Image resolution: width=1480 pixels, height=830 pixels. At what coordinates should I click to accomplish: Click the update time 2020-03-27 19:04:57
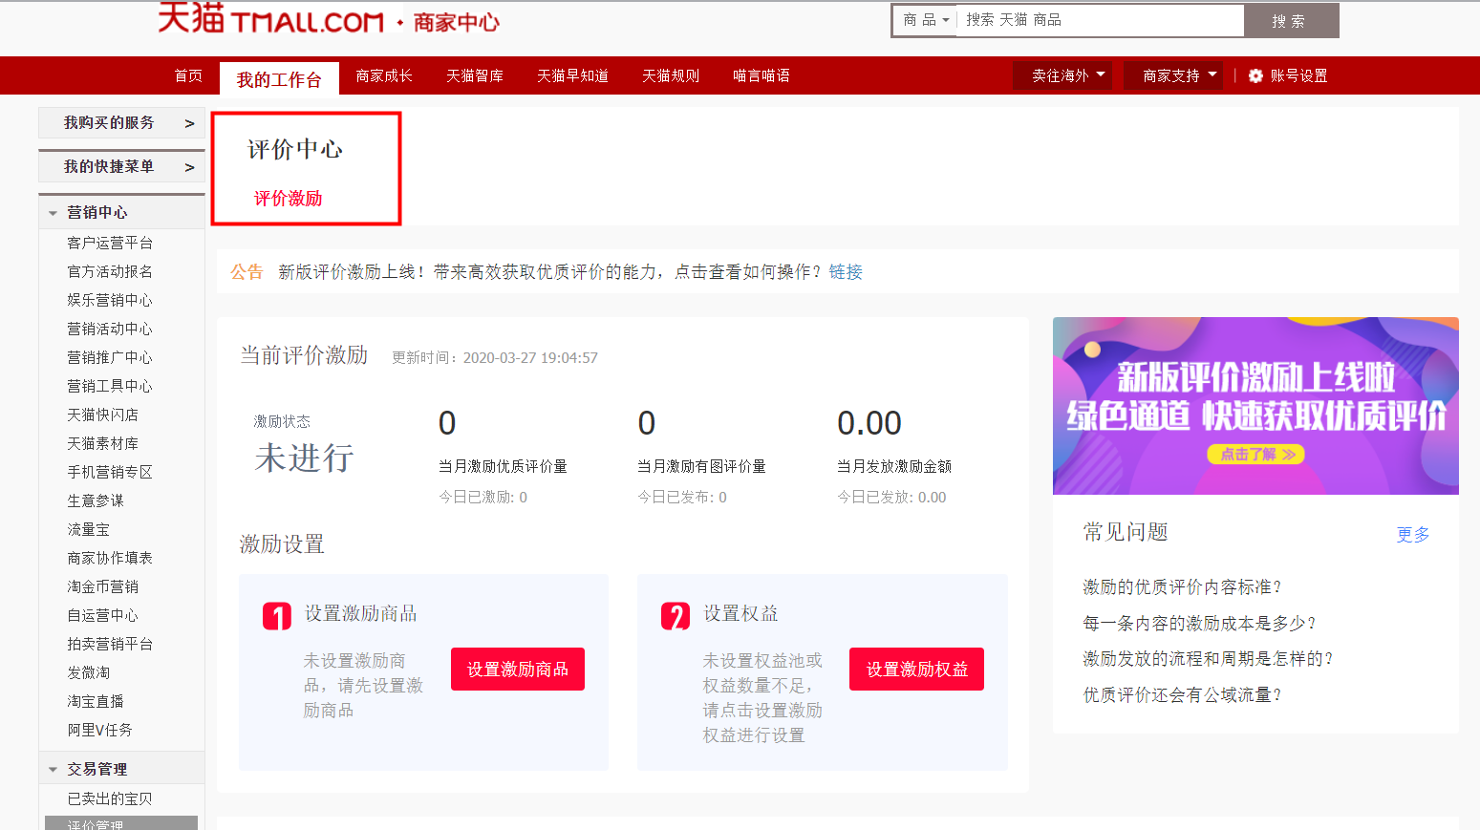click(x=530, y=358)
